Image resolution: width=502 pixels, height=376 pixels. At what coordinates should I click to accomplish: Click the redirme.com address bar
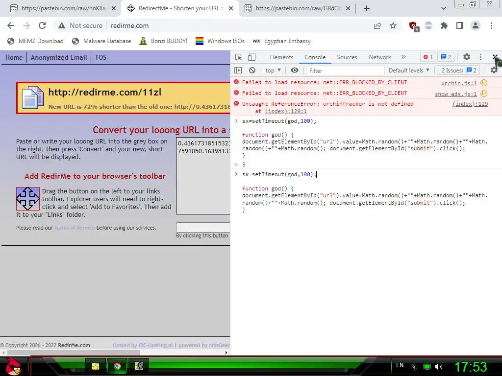point(129,25)
